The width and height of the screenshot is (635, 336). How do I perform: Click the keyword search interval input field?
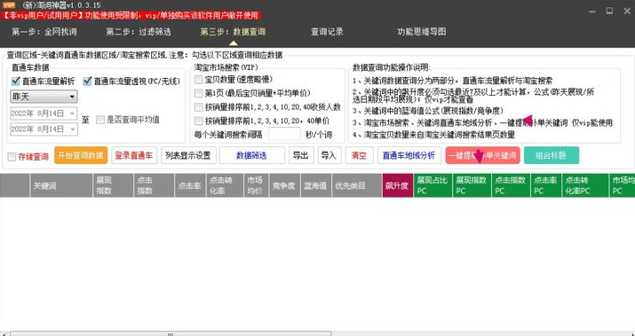tap(284, 134)
